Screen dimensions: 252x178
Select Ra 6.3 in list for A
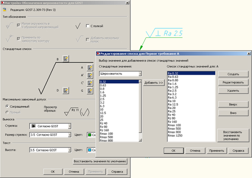click(x=191, y=98)
